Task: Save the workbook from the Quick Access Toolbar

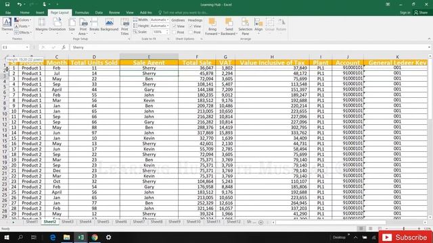Action: tap(7, 5)
